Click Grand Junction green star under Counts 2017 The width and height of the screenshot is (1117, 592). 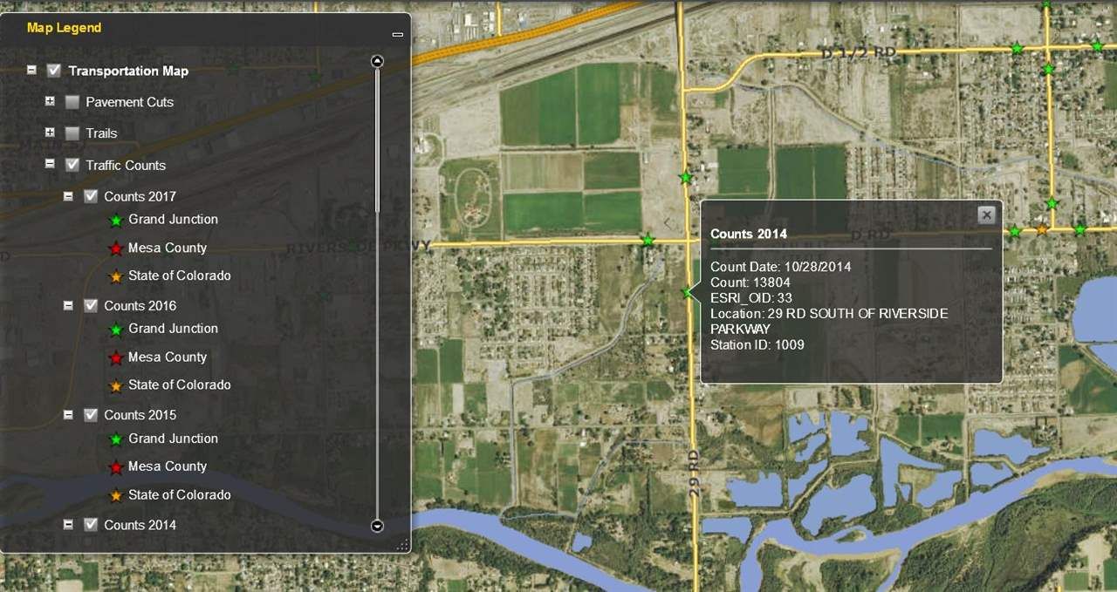[x=115, y=220]
